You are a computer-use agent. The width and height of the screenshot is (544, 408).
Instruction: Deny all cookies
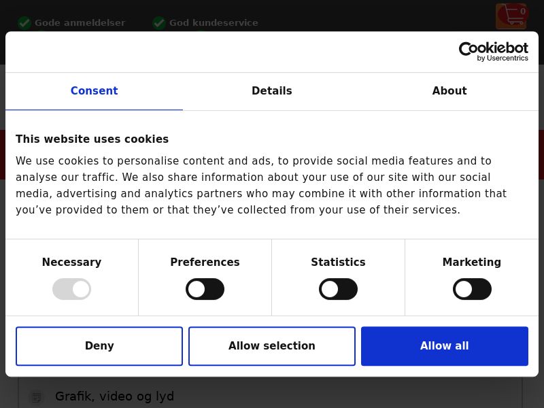pyautogui.click(x=99, y=346)
